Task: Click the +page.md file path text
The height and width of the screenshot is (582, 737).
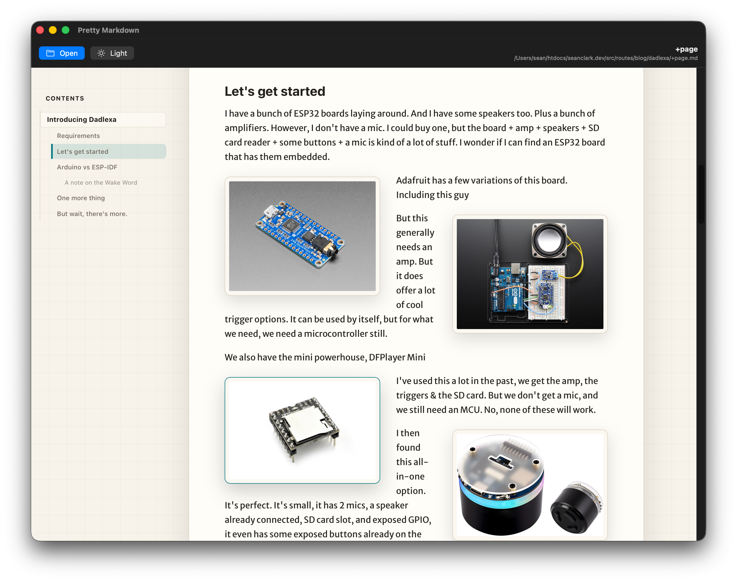Action: click(x=606, y=58)
